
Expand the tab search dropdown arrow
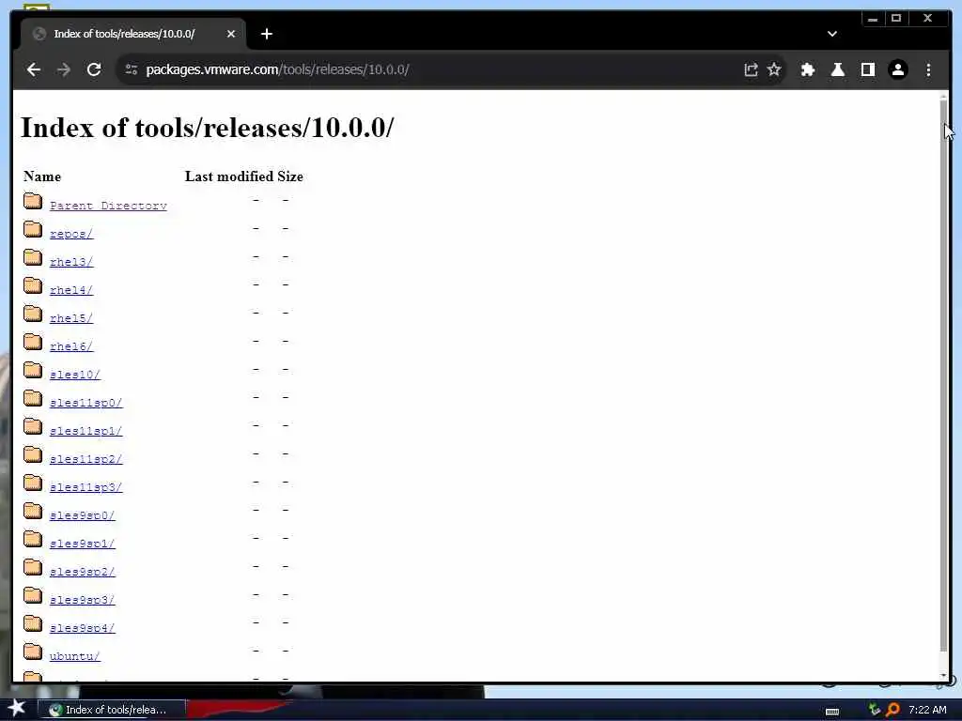point(832,34)
